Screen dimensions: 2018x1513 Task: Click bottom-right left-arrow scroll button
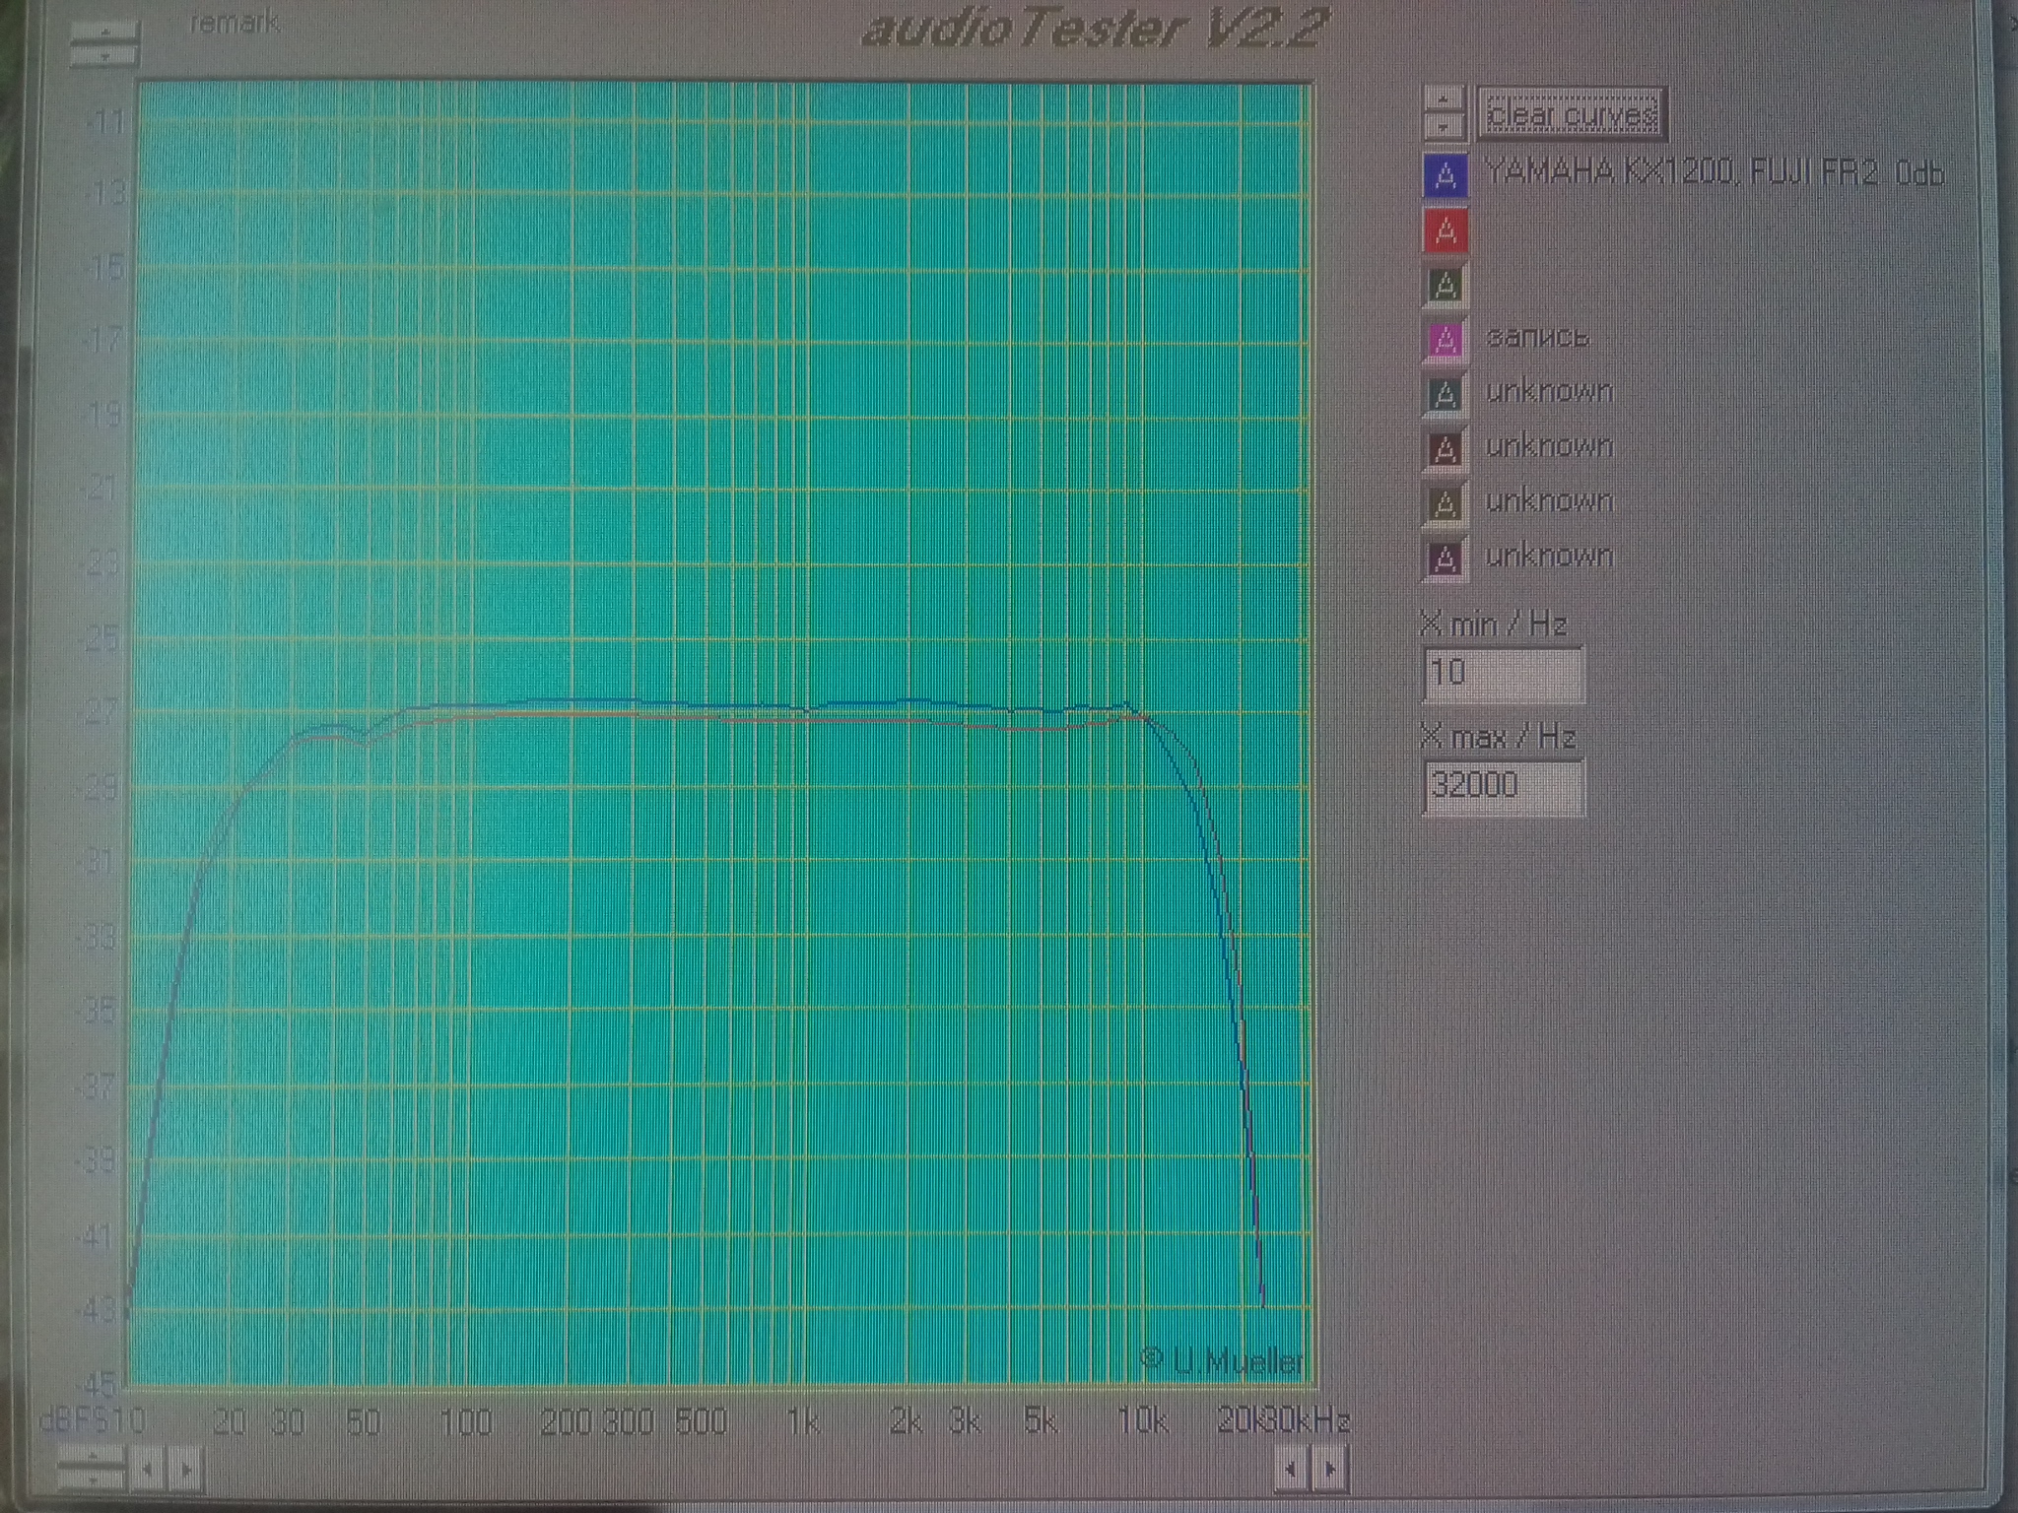[x=1291, y=1470]
